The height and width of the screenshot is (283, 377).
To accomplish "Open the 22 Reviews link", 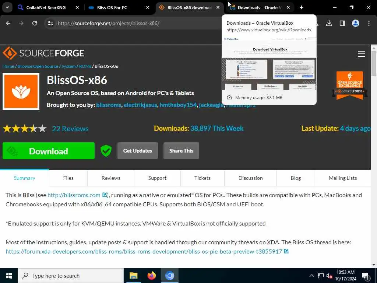I will pyautogui.click(x=70, y=129).
